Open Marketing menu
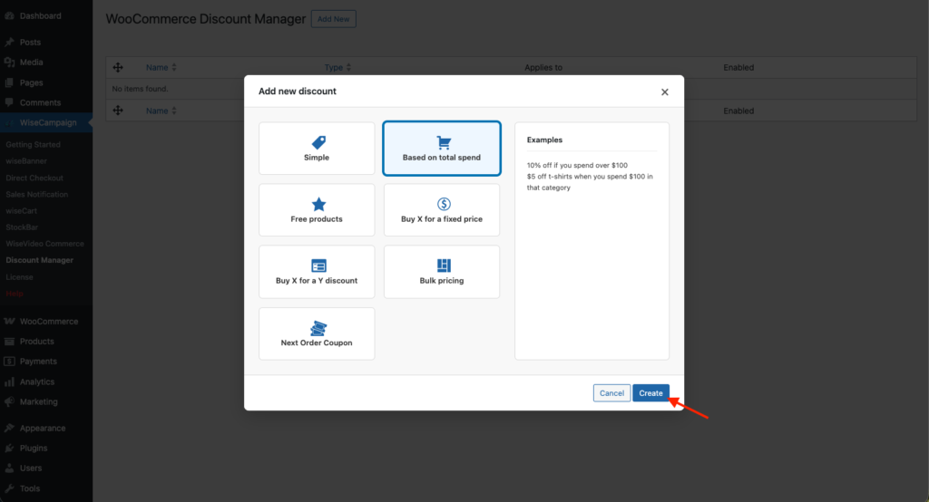The image size is (929, 502). (x=38, y=401)
